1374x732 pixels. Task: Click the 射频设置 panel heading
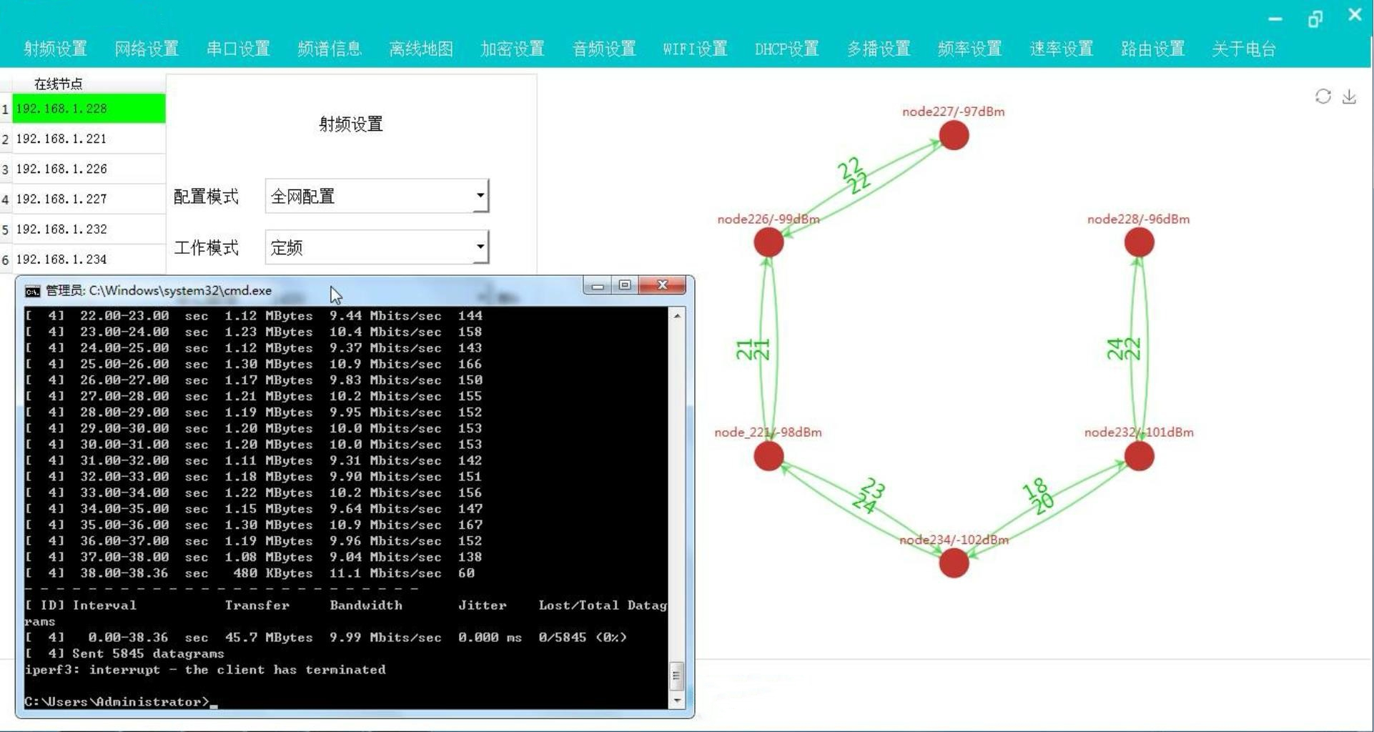click(350, 124)
